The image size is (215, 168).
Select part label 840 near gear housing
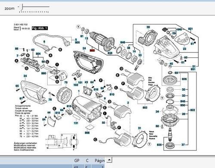coord(179,29)
